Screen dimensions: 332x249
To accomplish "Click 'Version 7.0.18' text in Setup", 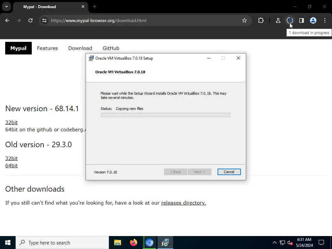I will click(105, 172).
